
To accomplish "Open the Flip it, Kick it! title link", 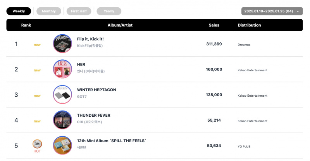I will pos(90,39).
